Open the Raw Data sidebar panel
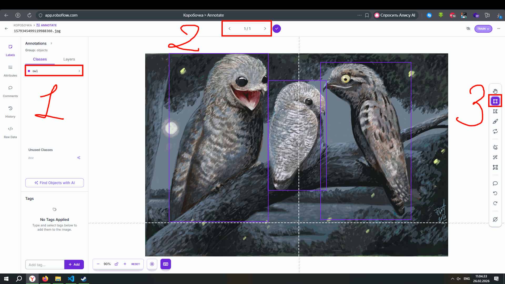This screenshot has height=284, width=505. pos(10,132)
